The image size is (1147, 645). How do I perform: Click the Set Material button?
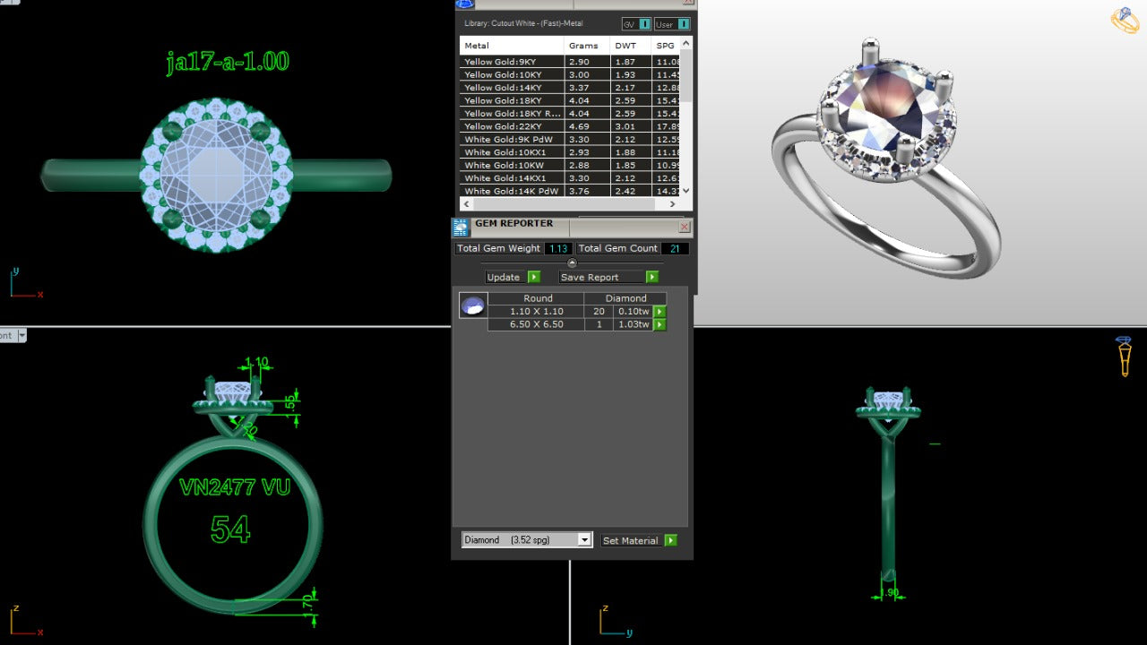pyautogui.click(x=633, y=540)
